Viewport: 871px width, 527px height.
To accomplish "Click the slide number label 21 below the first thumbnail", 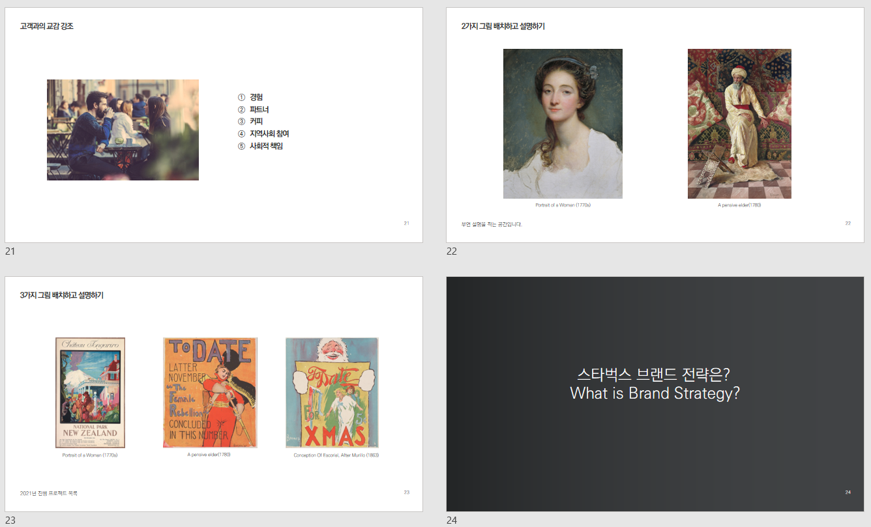I will (10, 251).
